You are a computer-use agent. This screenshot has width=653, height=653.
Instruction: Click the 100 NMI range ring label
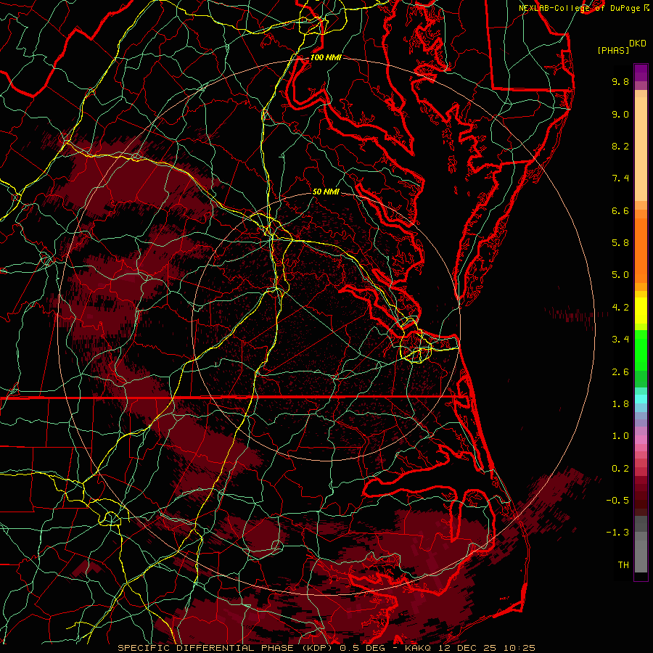(x=326, y=57)
